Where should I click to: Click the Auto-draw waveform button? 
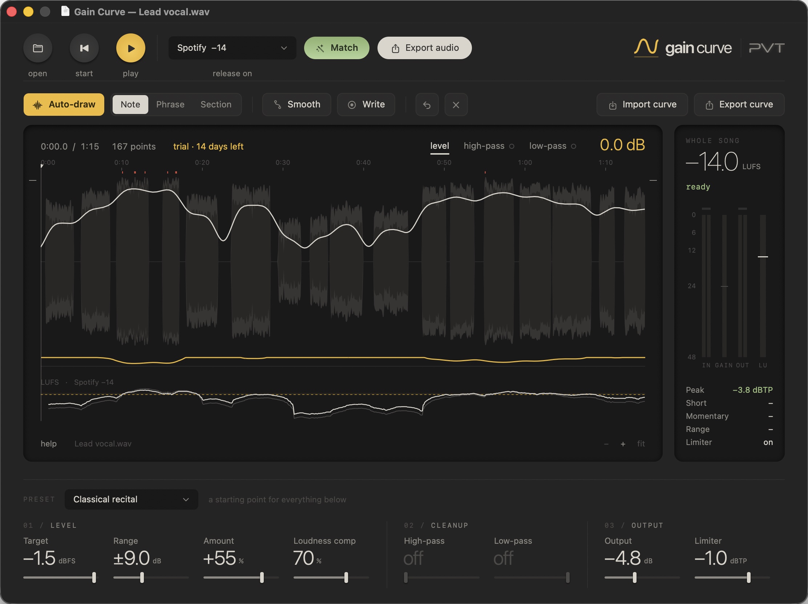click(64, 105)
